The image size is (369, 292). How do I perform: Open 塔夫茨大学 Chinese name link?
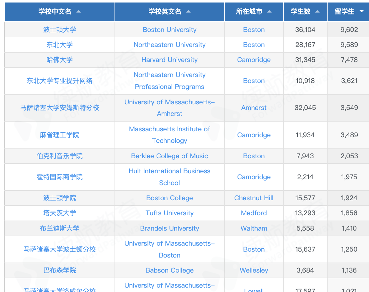click(60, 213)
